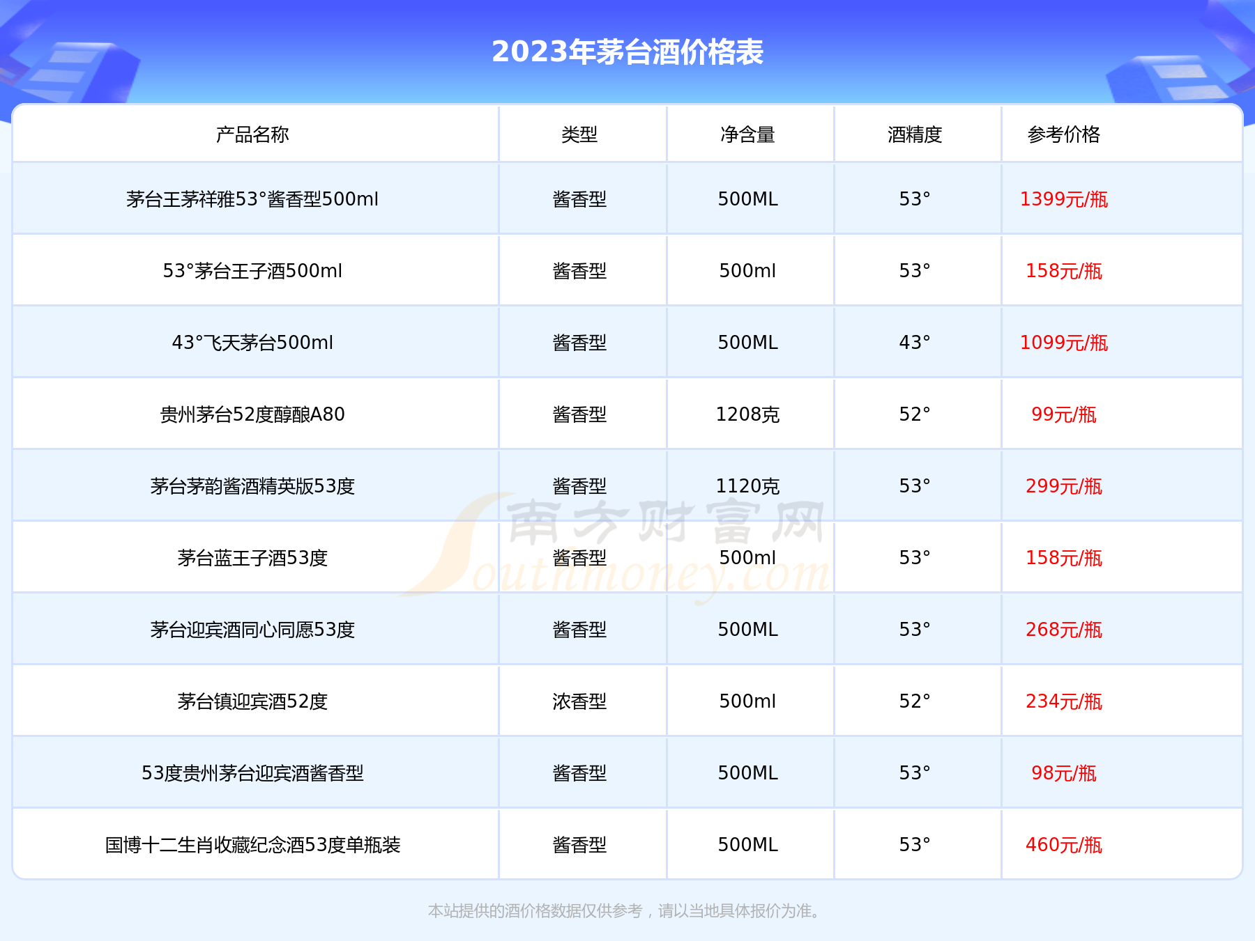This screenshot has width=1255, height=941.
Task: Click the title 2023年茅台酒价格表
Action: pyautogui.click(x=627, y=52)
